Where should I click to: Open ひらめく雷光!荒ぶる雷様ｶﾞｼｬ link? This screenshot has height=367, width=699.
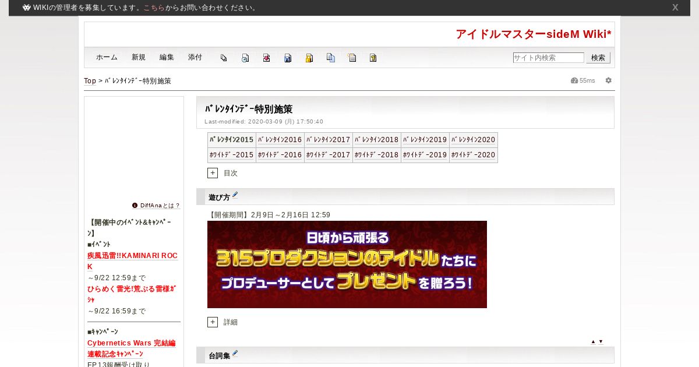pos(132,294)
